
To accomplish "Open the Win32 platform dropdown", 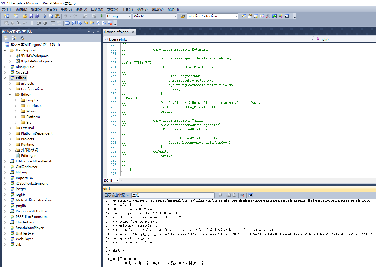I will [x=175, y=16].
